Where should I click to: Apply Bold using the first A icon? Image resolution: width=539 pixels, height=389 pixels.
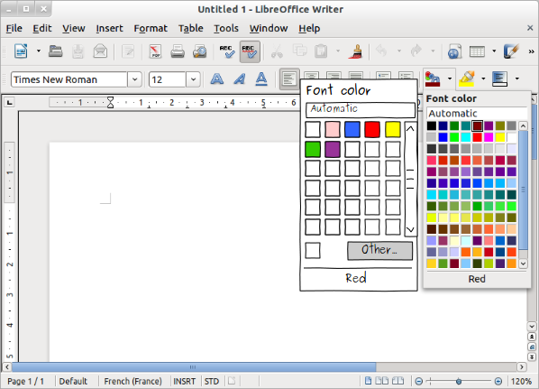(x=217, y=79)
